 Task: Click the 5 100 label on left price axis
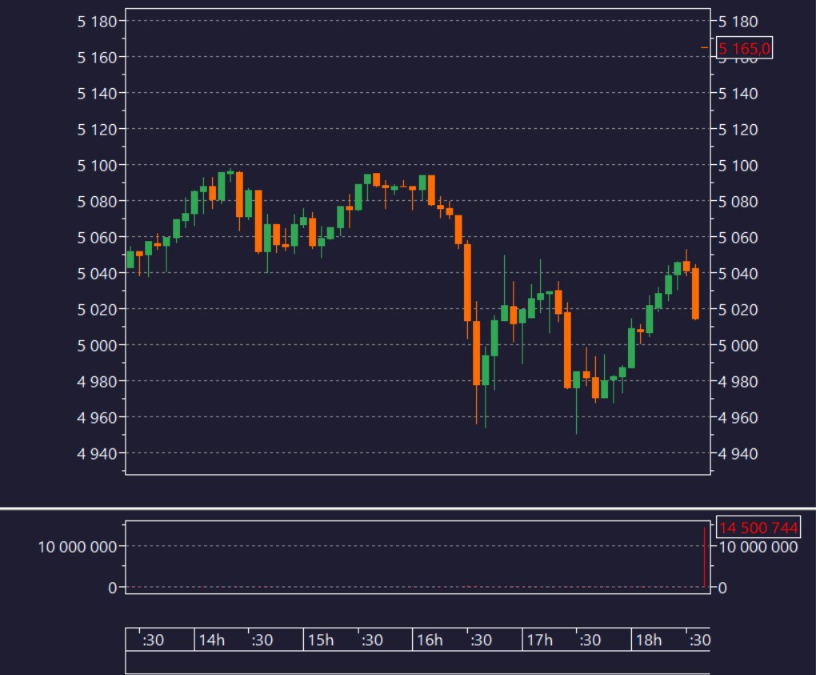point(98,166)
